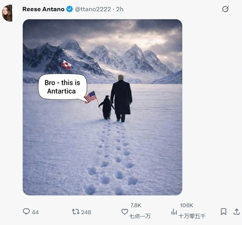Click the 106K views count
This screenshot has width=242, height=225.
[x=186, y=205]
